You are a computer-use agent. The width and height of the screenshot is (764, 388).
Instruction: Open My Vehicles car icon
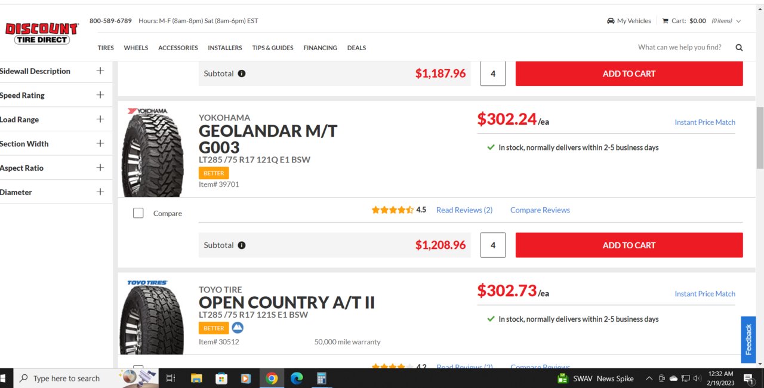611,21
